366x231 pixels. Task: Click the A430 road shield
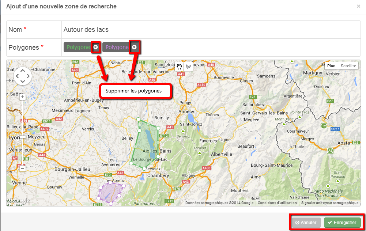pyautogui.click(x=207, y=168)
